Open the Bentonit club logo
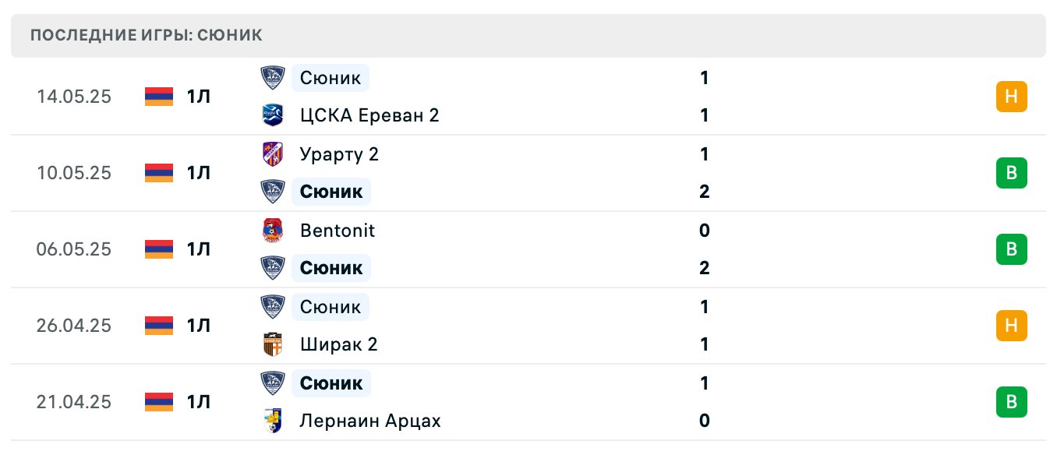This screenshot has width=1057, height=455. pyautogui.click(x=274, y=231)
